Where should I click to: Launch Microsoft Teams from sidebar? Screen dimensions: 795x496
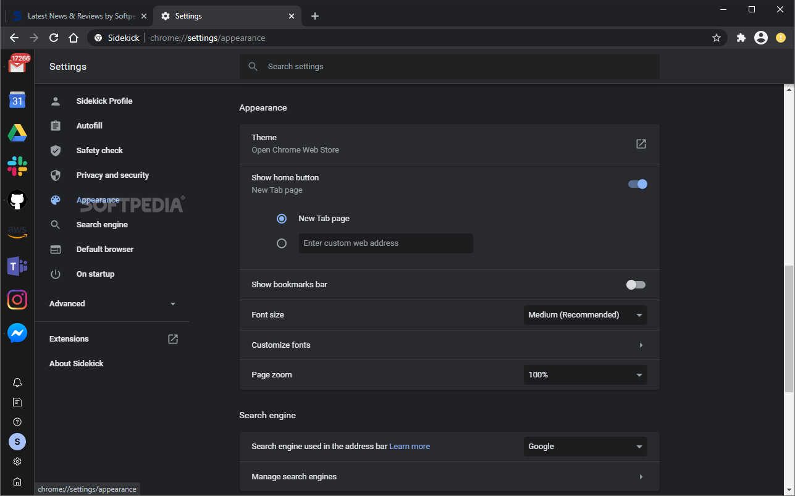pos(17,266)
